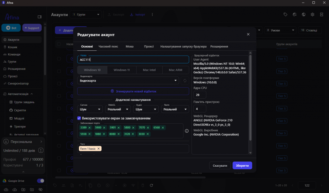Click the Ядра CPU value field

pos(200,95)
